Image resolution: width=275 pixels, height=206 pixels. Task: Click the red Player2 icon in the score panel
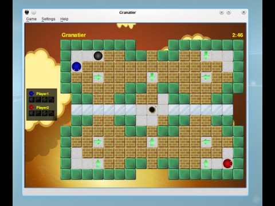[x=32, y=107]
